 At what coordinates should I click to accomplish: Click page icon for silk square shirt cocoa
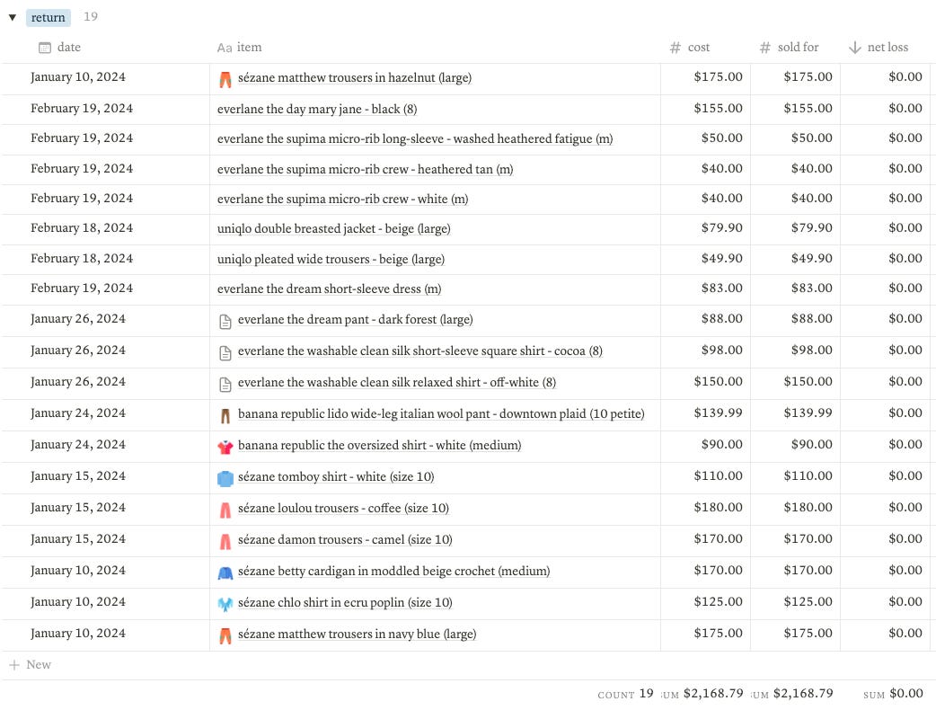click(x=225, y=353)
